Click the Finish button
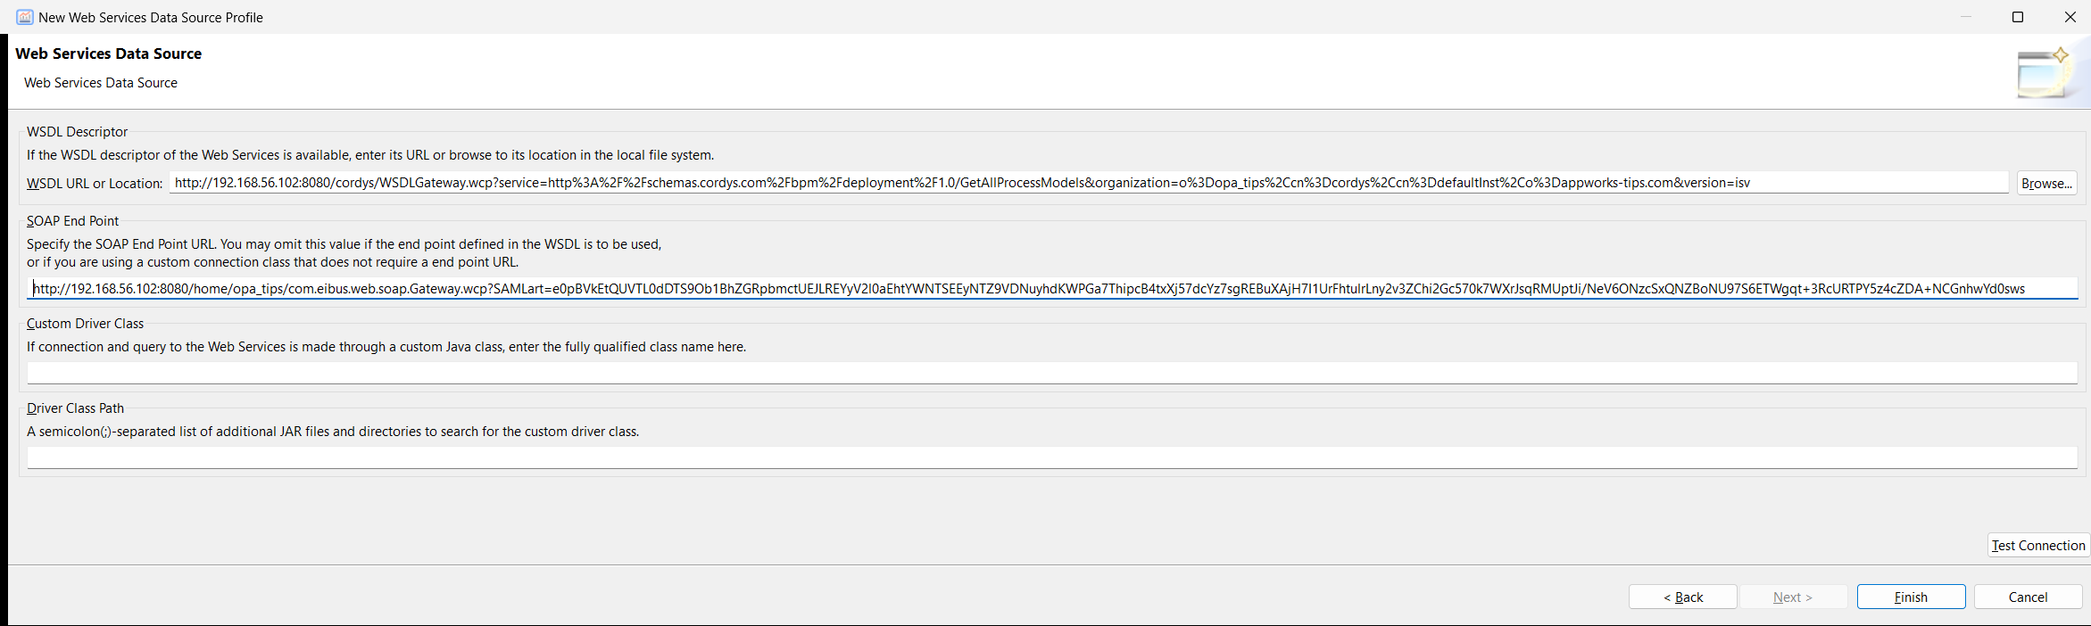 (x=1911, y=597)
